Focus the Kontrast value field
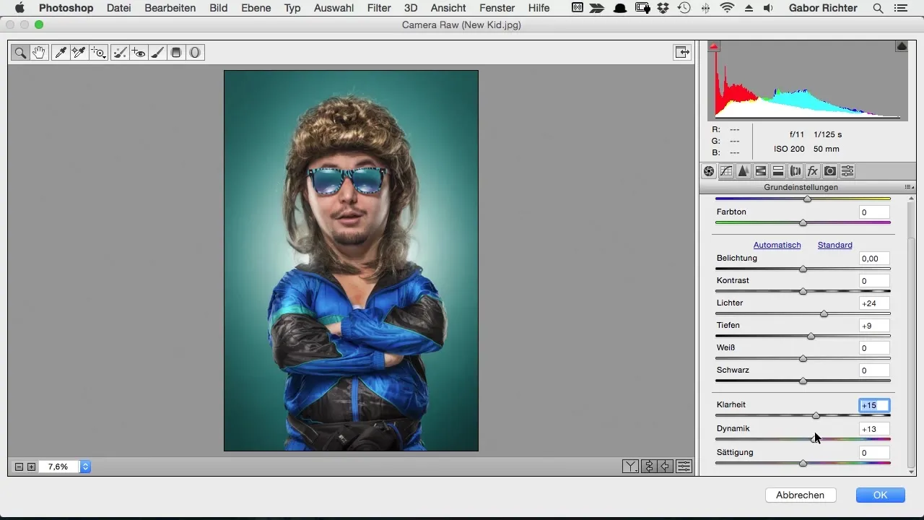The image size is (924, 520). [x=874, y=281]
